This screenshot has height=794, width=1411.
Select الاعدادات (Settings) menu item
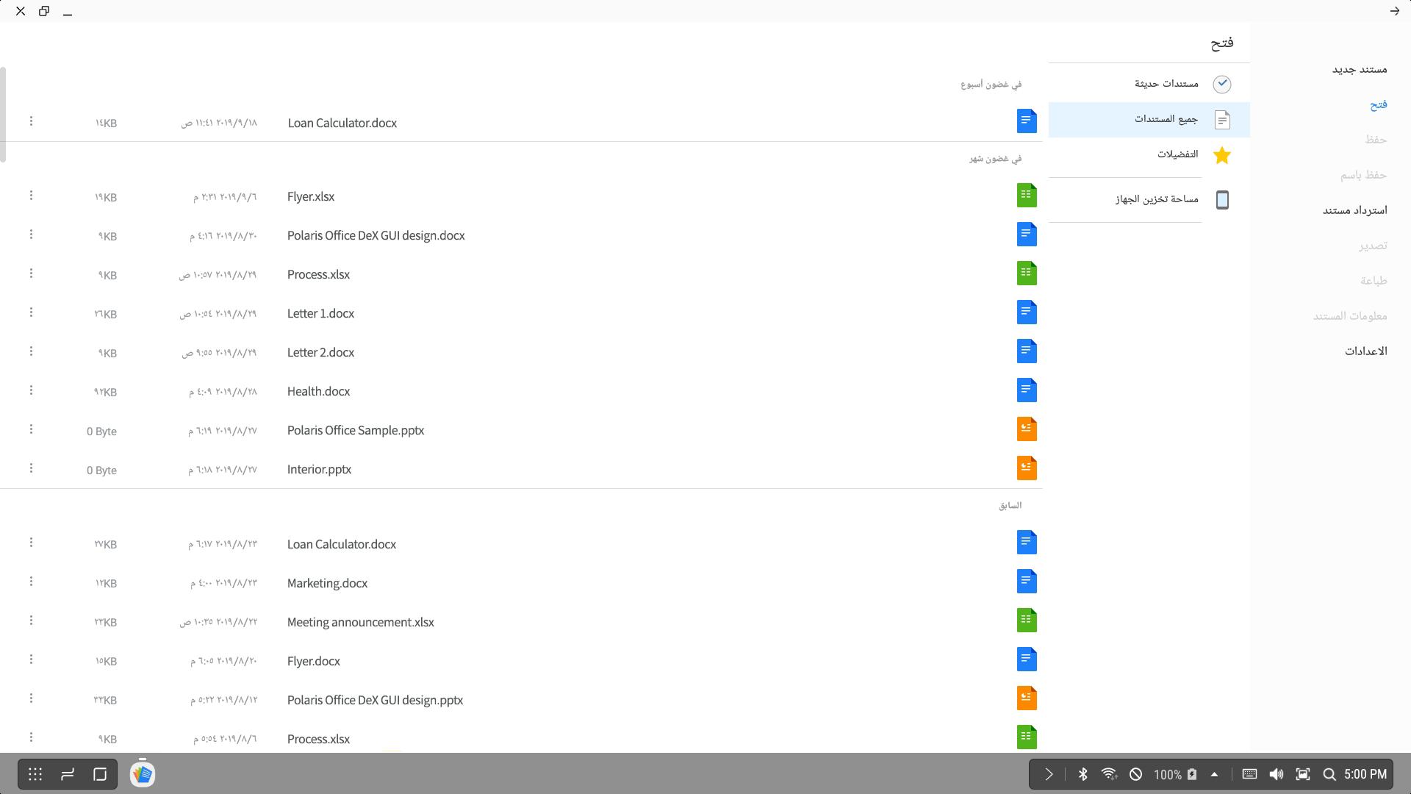[1366, 351]
